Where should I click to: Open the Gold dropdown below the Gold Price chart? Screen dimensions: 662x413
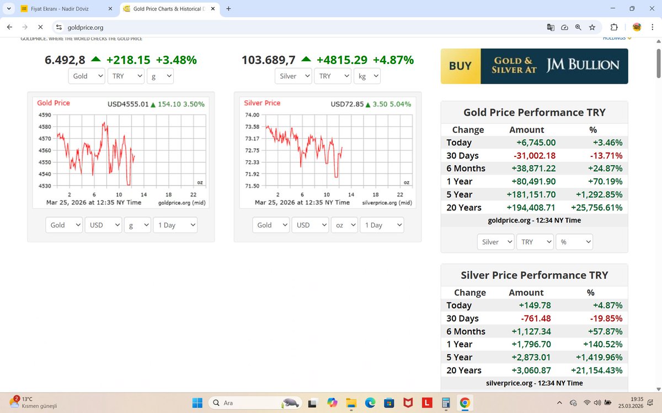pyautogui.click(x=65, y=225)
